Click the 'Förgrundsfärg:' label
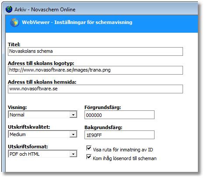Image resolution: width=204 pixels, height=178 pixels. click(103, 107)
